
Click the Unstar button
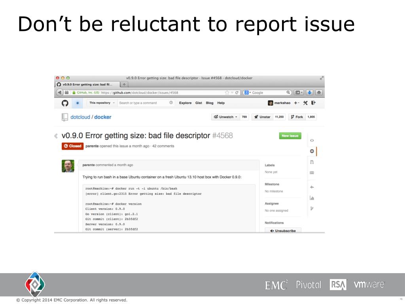click(263, 117)
